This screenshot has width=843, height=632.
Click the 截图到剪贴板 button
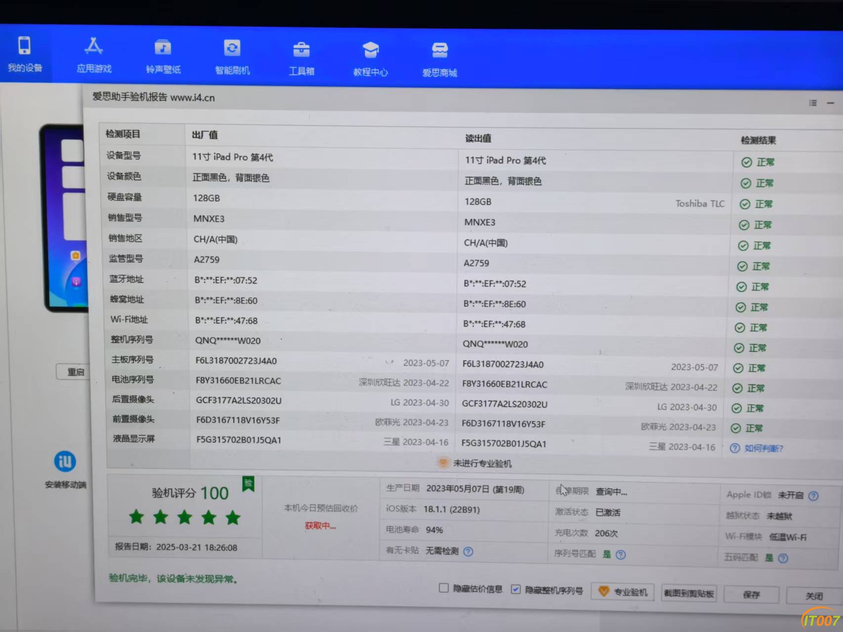689,593
